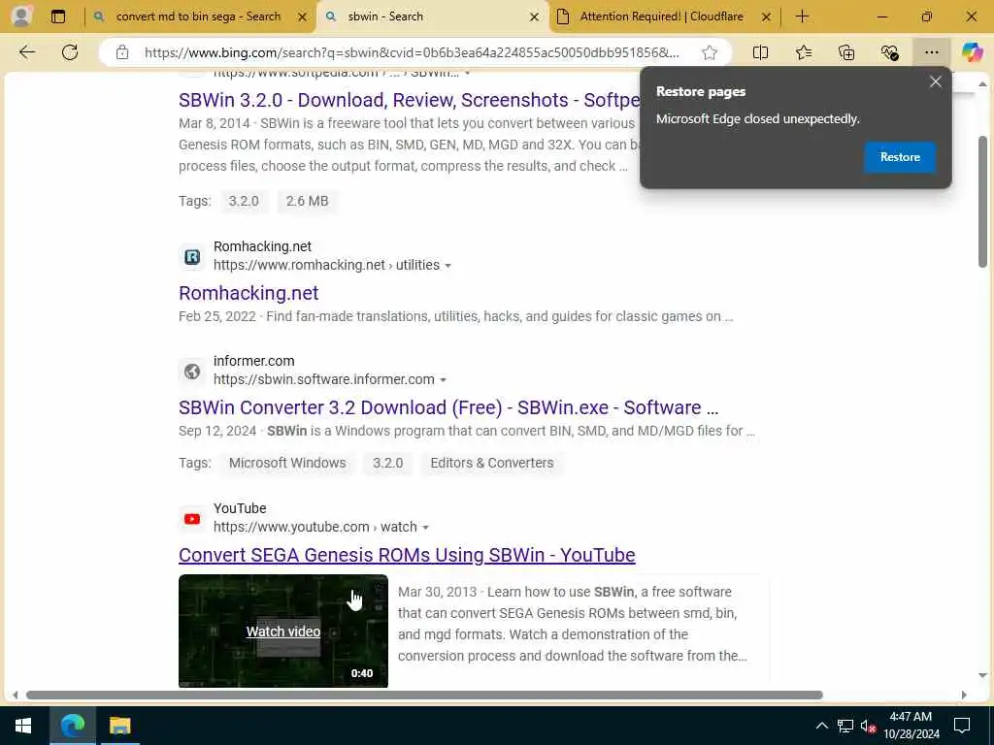994x745 pixels.
Task: Click the Restore button
Action: pos(900,157)
